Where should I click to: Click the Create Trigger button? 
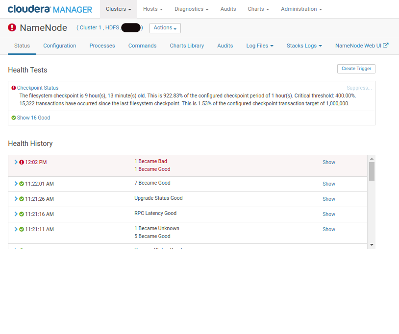click(x=356, y=69)
